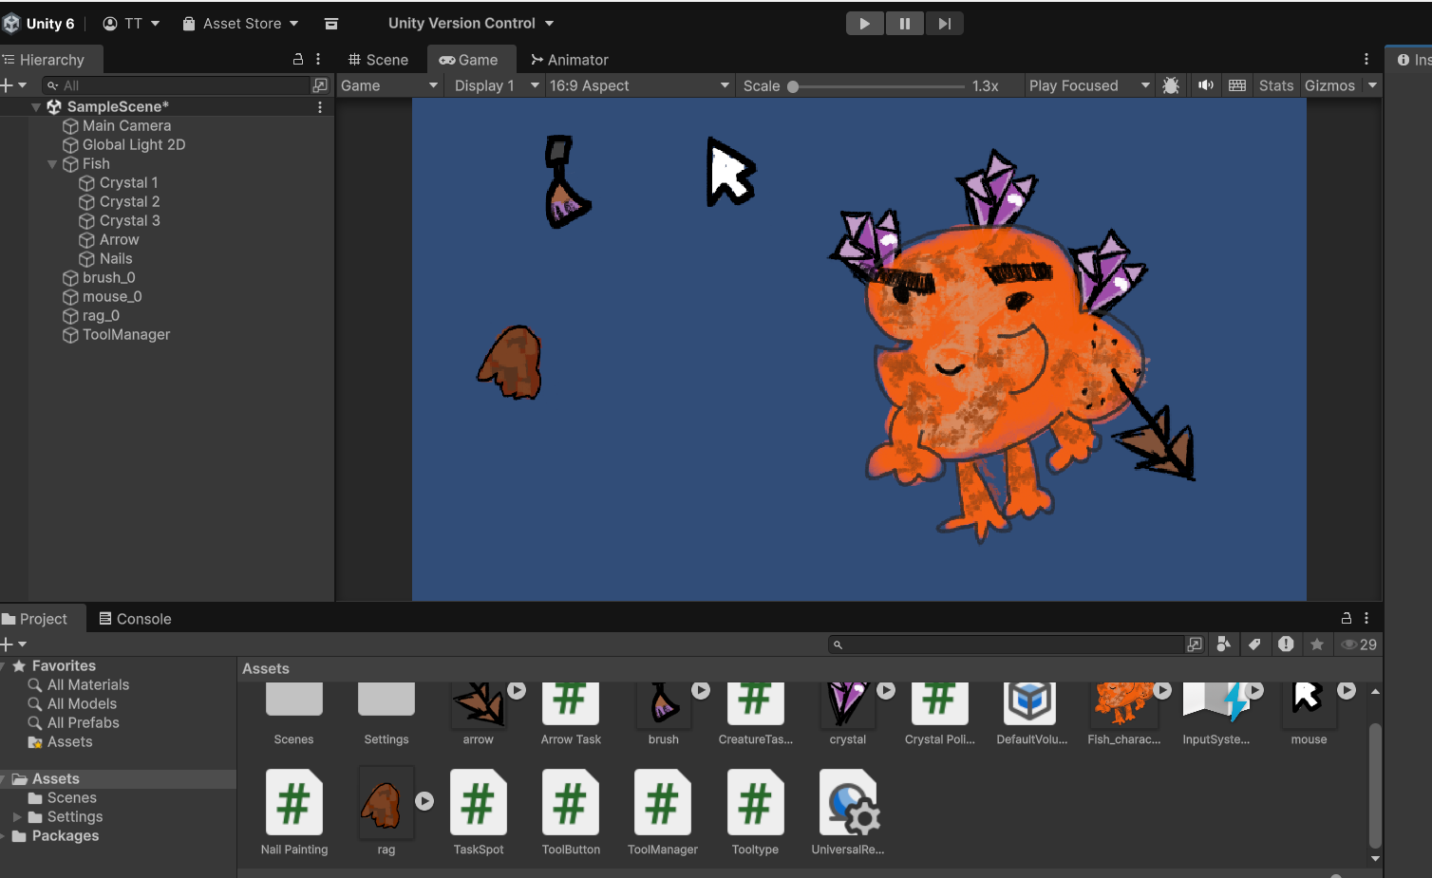Click the bug-shaped frame debugger icon
The height and width of the screenshot is (878, 1432).
pyautogui.click(x=1171, y=85)
